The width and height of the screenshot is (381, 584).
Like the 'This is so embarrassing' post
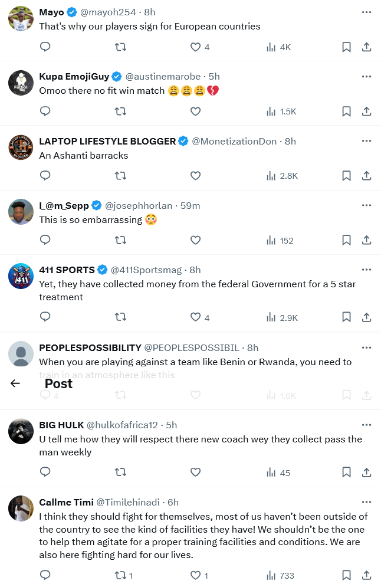195,240
